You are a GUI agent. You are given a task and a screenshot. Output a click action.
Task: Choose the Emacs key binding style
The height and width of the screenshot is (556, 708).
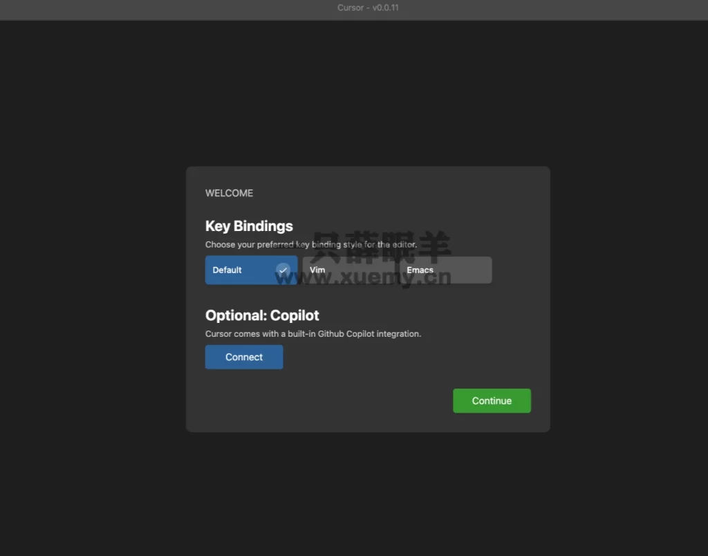pos(446,270)
